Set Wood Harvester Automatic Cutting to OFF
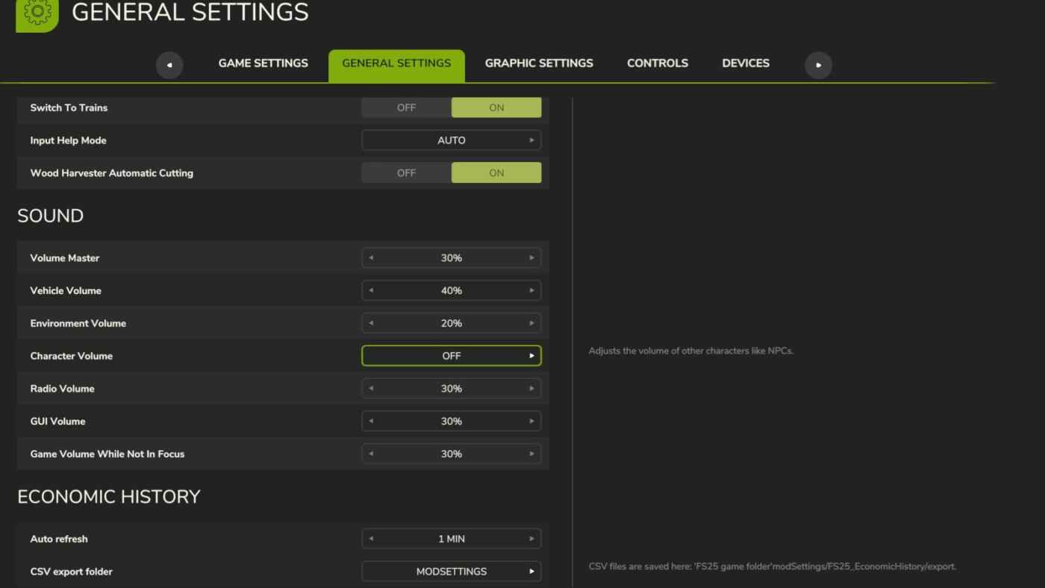 pos(406,173)
